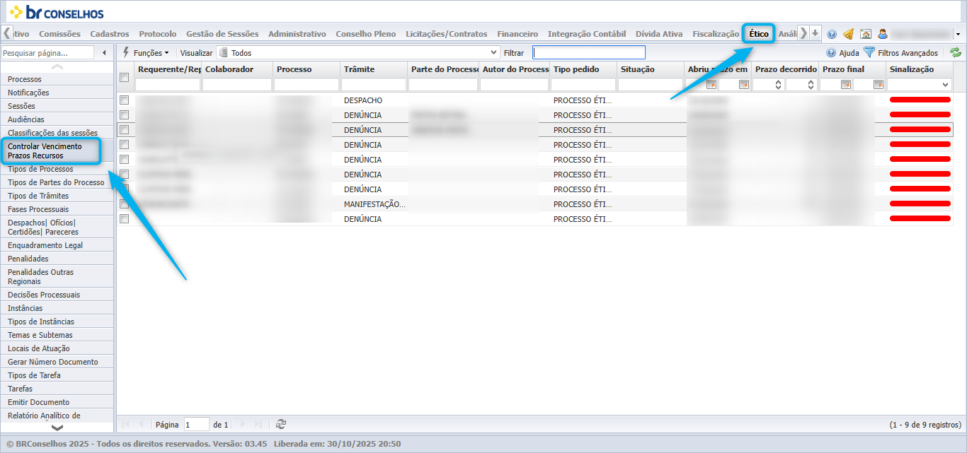Click the first Prazo decorrido spinner arrows
Screen dimensions: 967x453
pos(779,84)
